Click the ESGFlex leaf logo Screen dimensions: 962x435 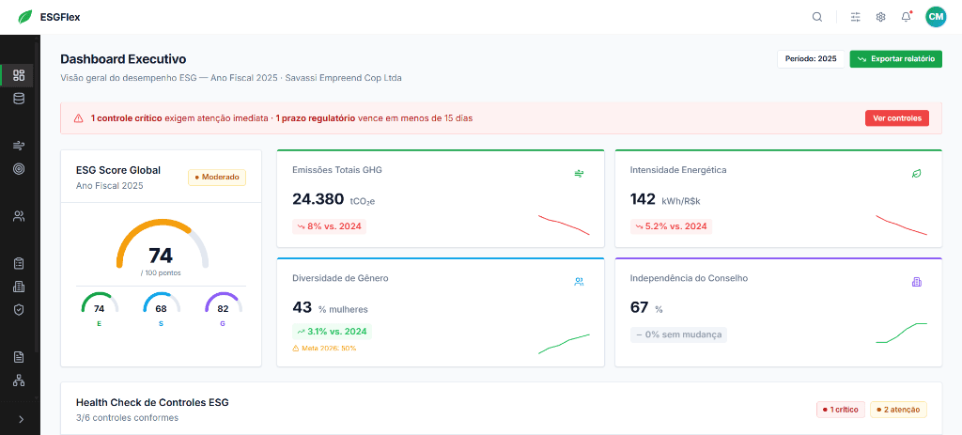[x=25, y=17]
